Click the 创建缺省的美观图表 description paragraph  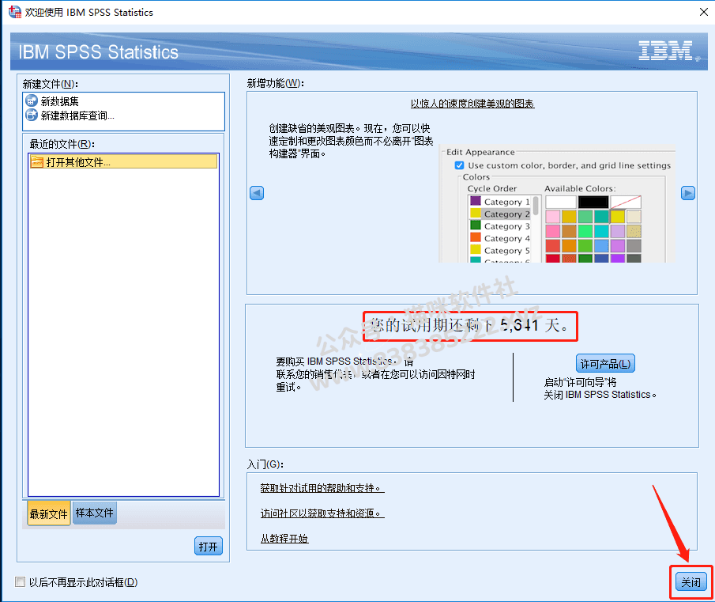coord(351,141)
